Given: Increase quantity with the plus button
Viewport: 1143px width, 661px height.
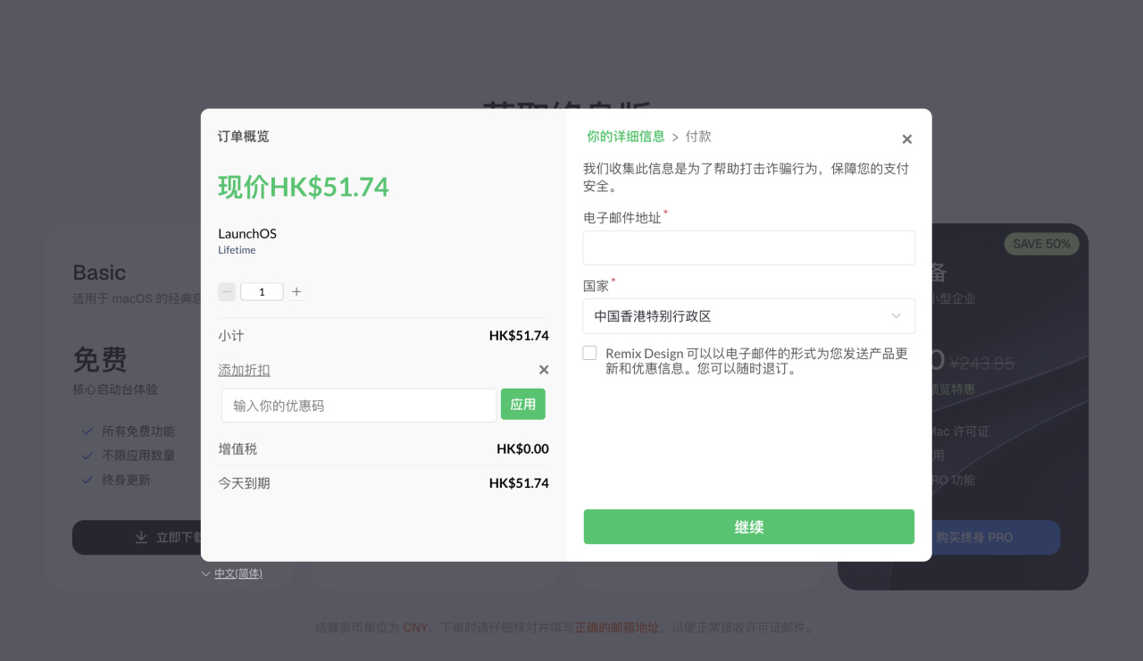Looking at the screenshot, I should [296, 292].
